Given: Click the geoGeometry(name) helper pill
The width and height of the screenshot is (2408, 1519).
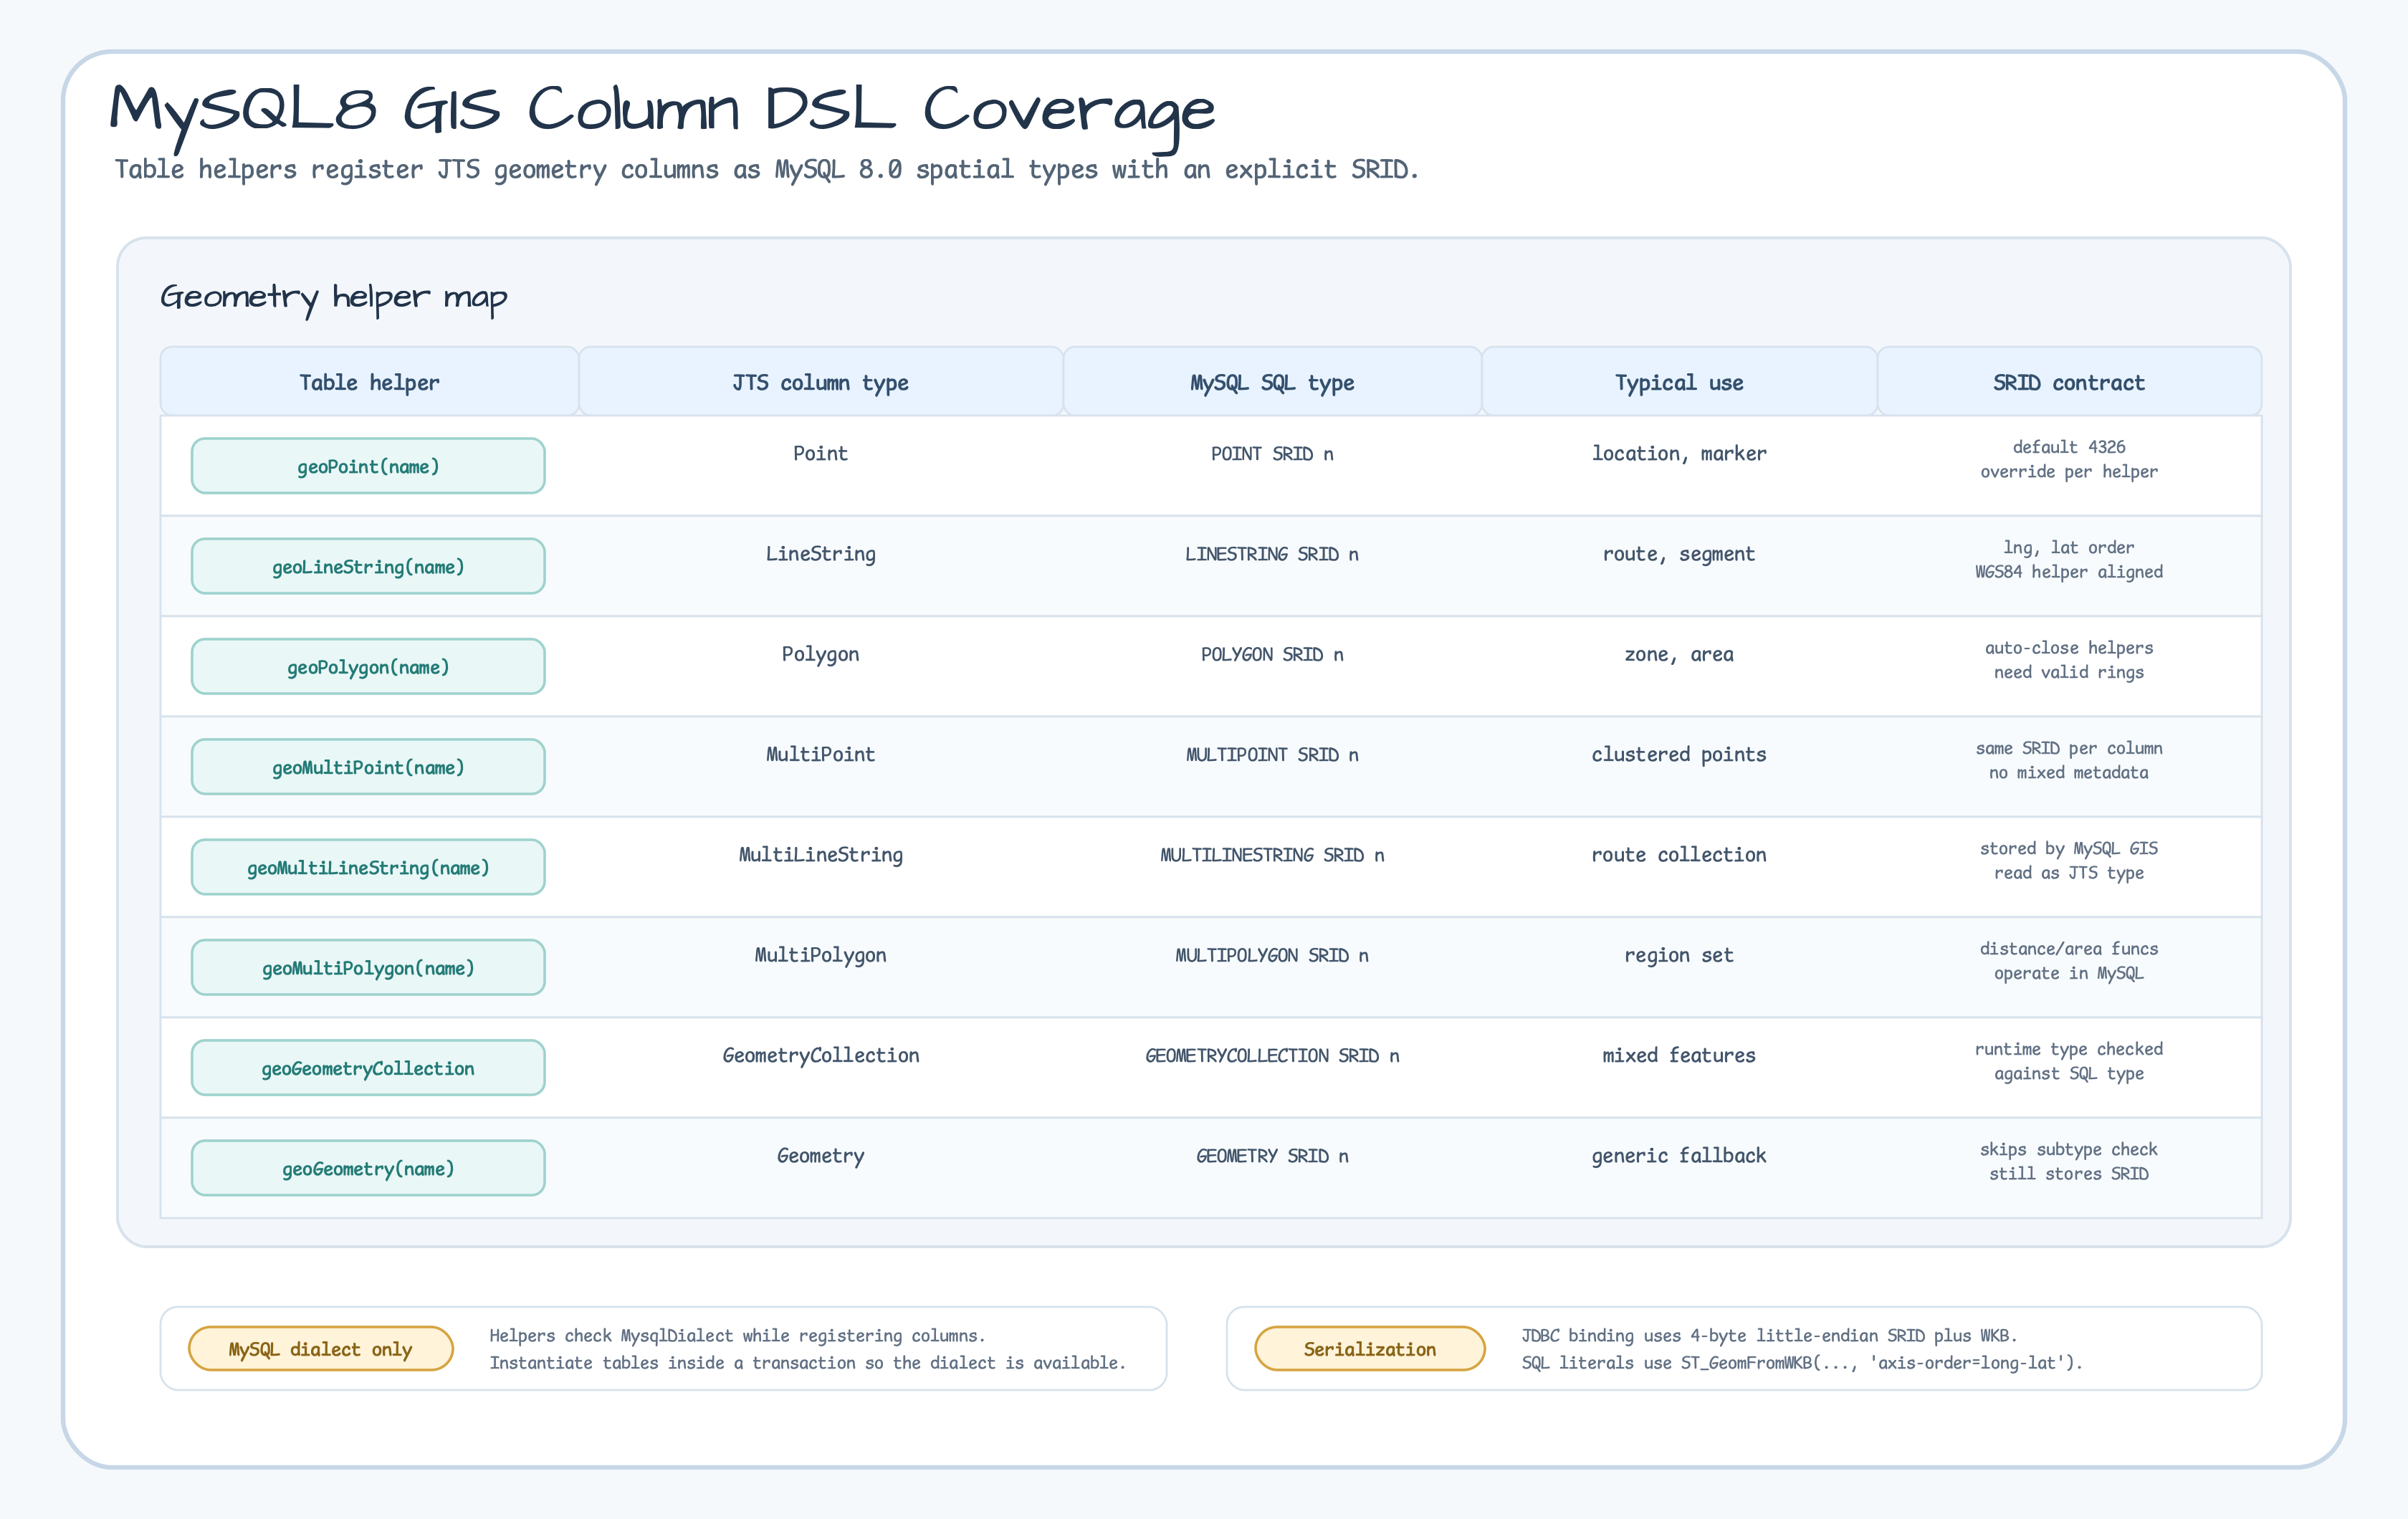Looking at the screenshot, I should pos(368,1168).
